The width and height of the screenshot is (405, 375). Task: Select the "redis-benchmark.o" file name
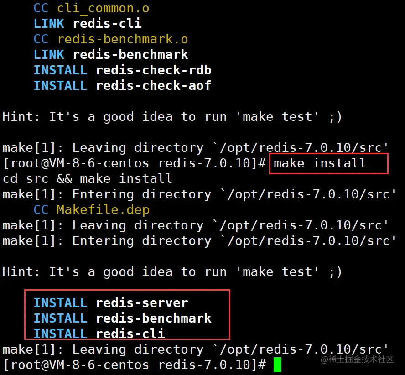pos(123,39)
